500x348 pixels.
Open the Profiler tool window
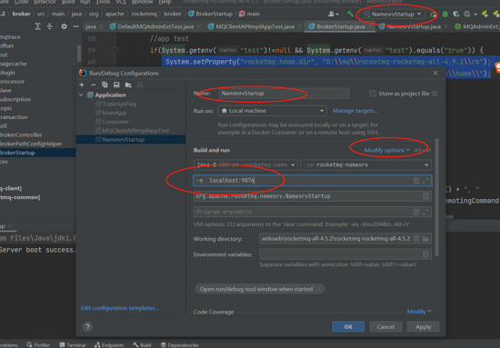(38, 344)
